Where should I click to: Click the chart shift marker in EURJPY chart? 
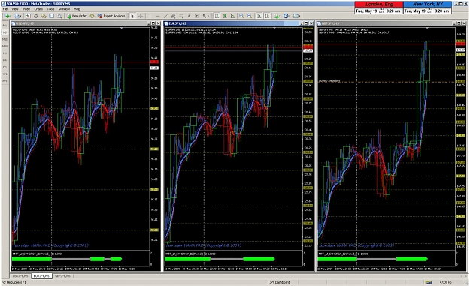point(274,28)
